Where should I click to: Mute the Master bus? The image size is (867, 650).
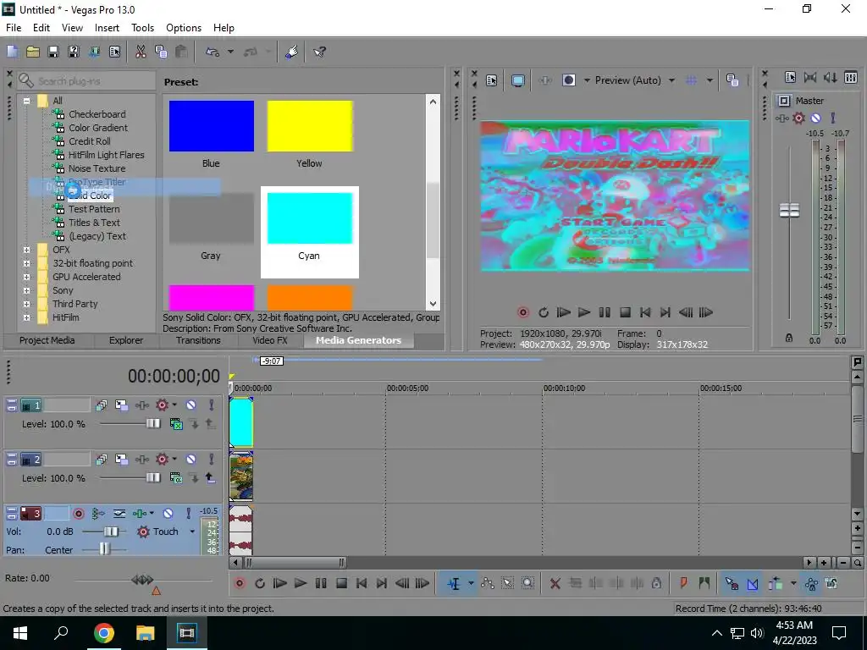coord(815,118)
